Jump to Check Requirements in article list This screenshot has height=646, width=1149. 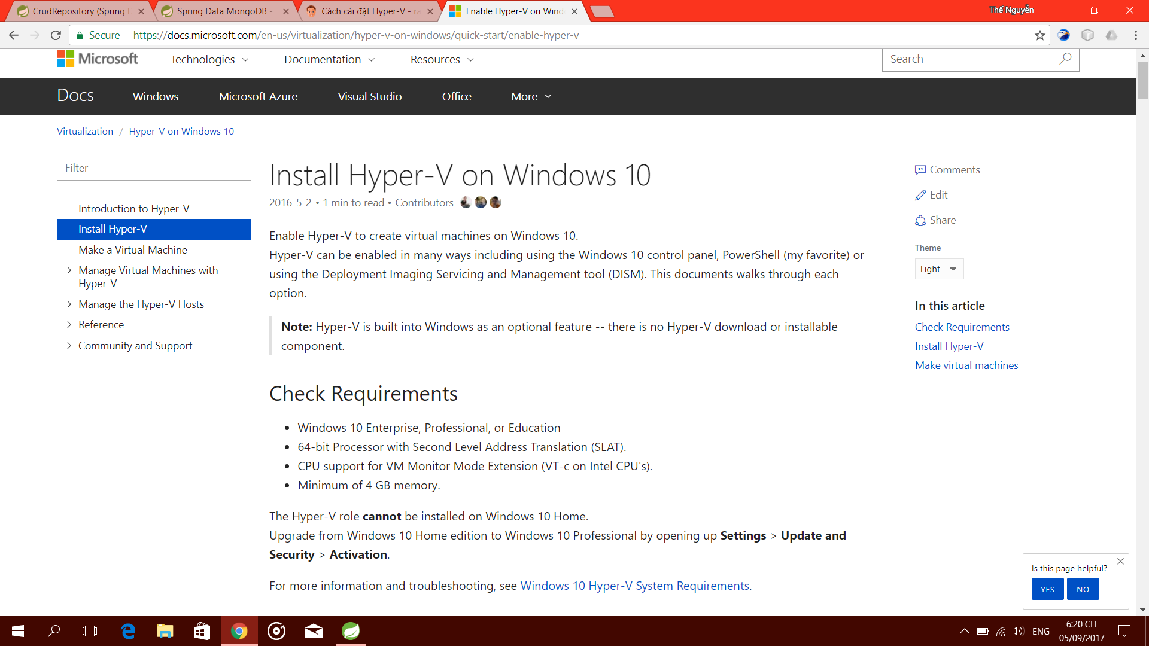point(962,327)
